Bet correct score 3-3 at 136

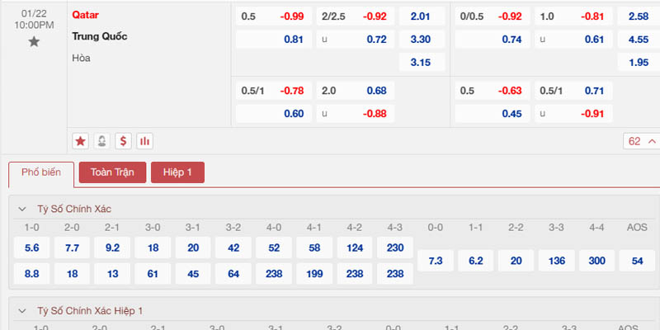tap(556, 261)
